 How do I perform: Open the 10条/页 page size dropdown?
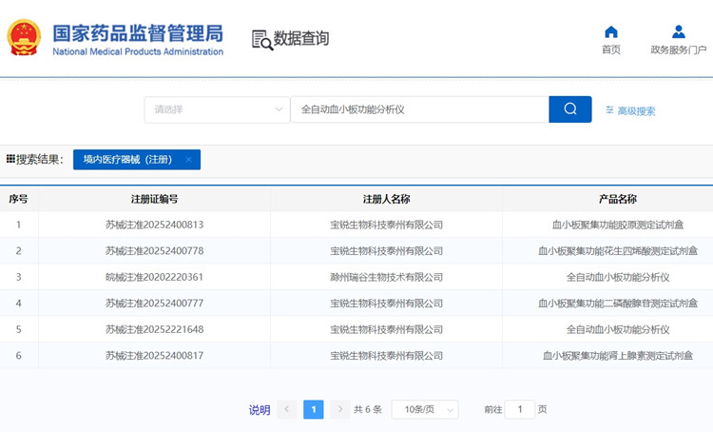[x=424, y=409]
